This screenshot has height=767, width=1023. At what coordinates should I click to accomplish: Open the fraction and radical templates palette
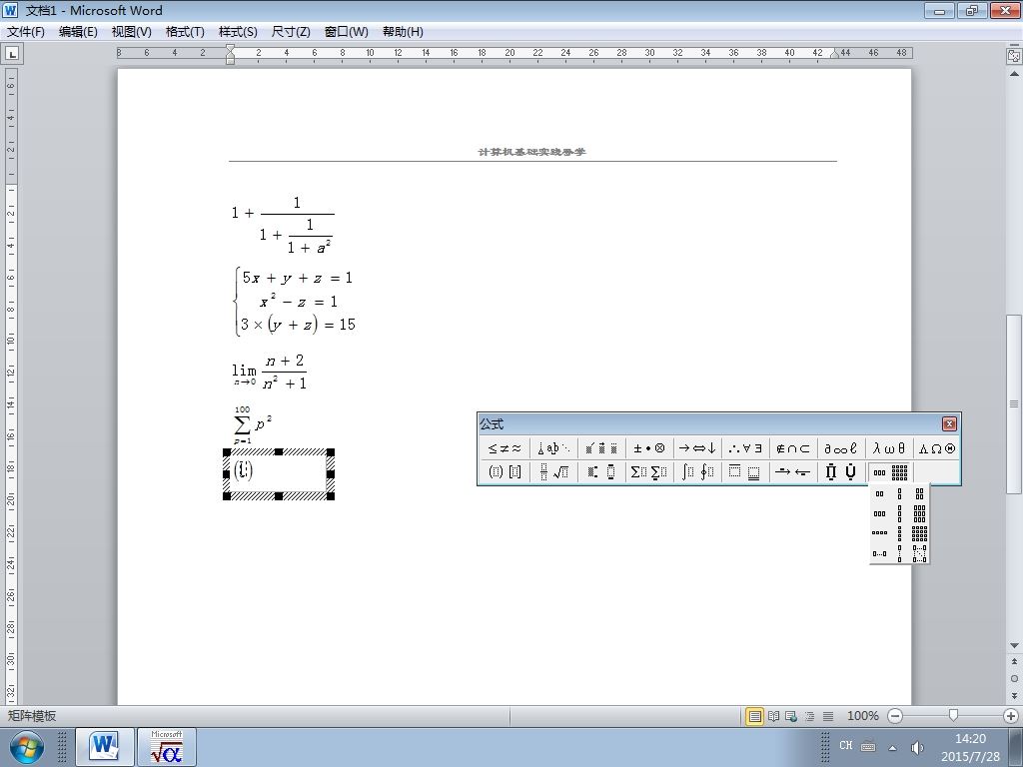coord(553,472)
